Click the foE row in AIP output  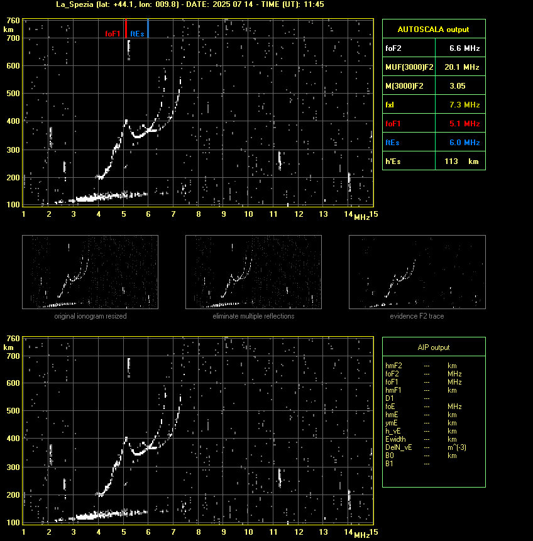[423, 407]
